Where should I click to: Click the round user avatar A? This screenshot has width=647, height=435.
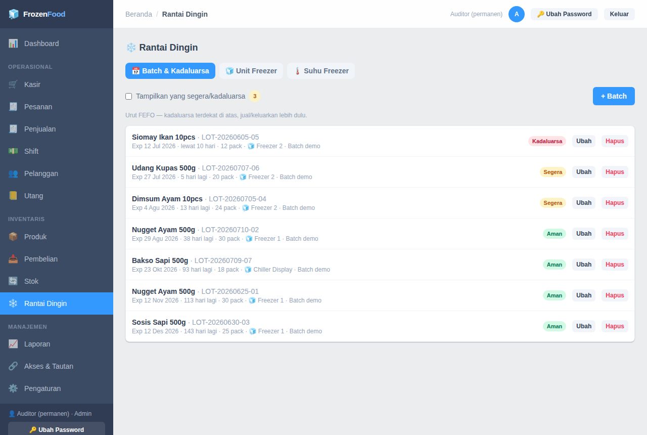pyautogui.click(x=517, y=14)
